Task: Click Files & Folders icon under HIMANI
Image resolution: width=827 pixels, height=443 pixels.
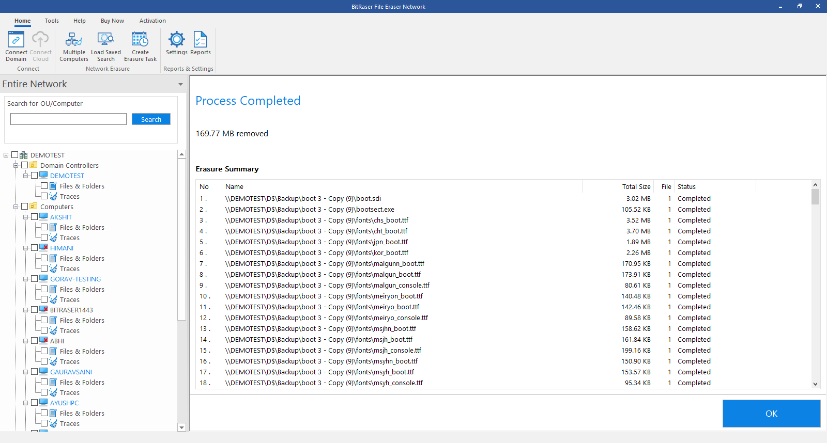Action: [53, 258]
